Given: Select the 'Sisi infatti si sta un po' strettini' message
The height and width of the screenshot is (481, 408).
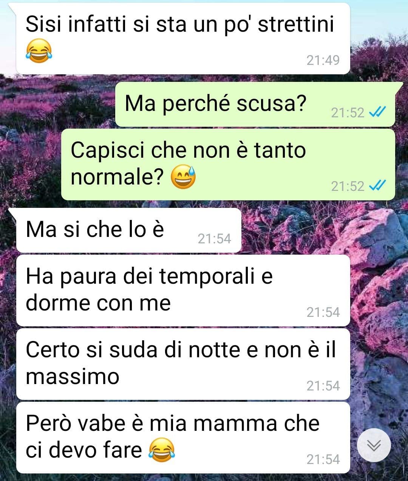Looking at the screenshot, I should pos(183,38).
